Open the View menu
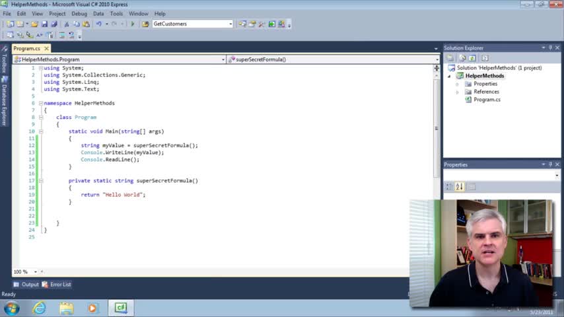 click(x=38, y=14)
